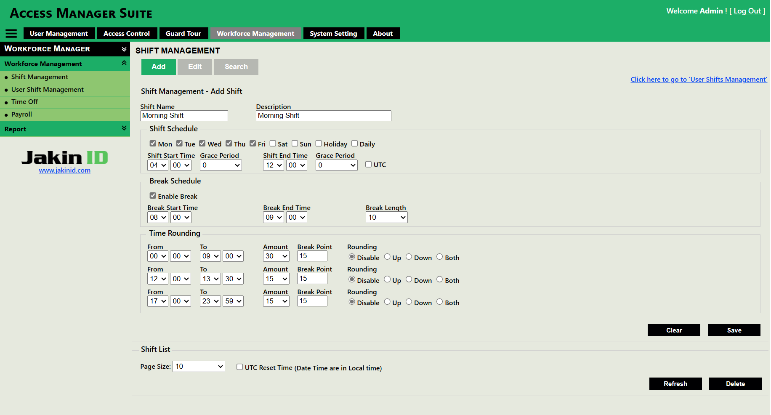Click the Shift Name input field

coord(184,116)
